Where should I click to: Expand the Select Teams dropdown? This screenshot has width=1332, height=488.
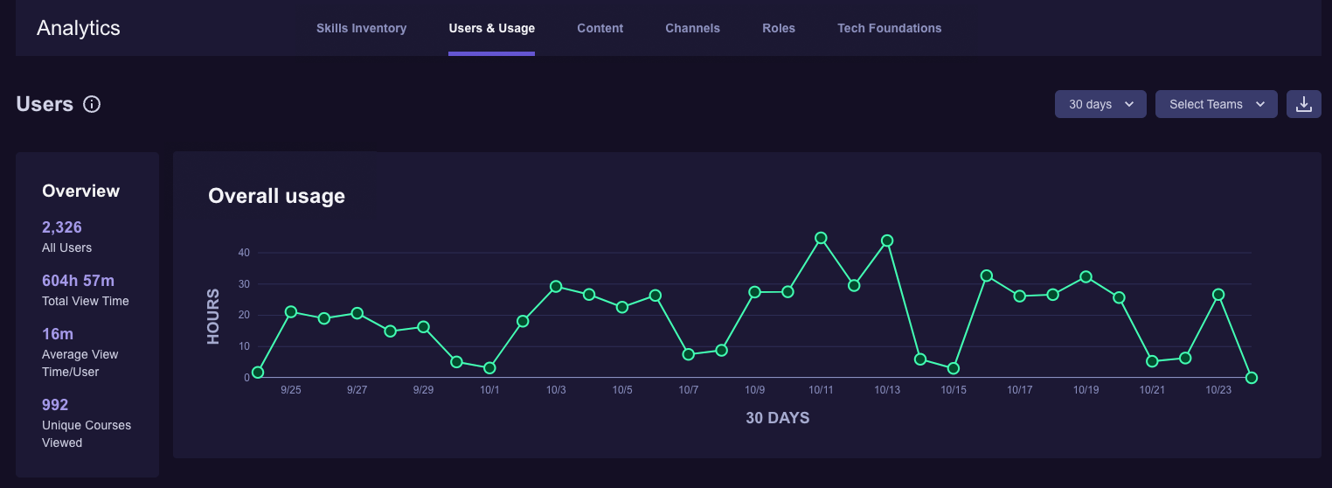tap(1217, 104)
